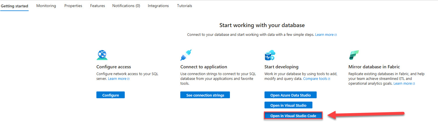This screenshot has height=129, width=438.
Task: Click Learn more link about Fabric mirroring
Action: pos(403,84)
